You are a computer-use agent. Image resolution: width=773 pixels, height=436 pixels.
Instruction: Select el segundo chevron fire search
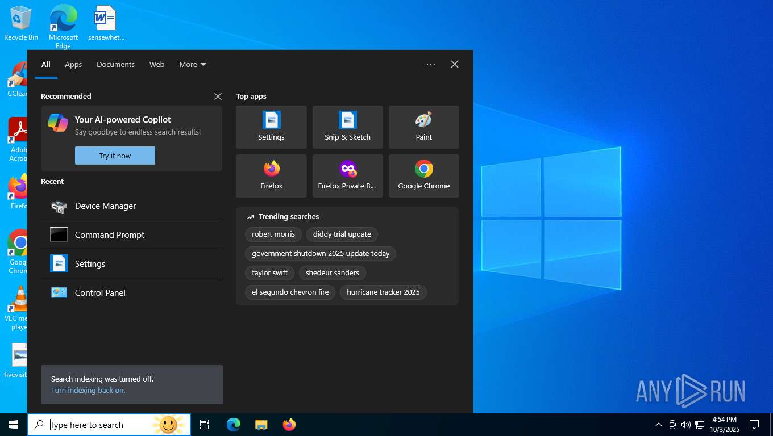(290, 292)
